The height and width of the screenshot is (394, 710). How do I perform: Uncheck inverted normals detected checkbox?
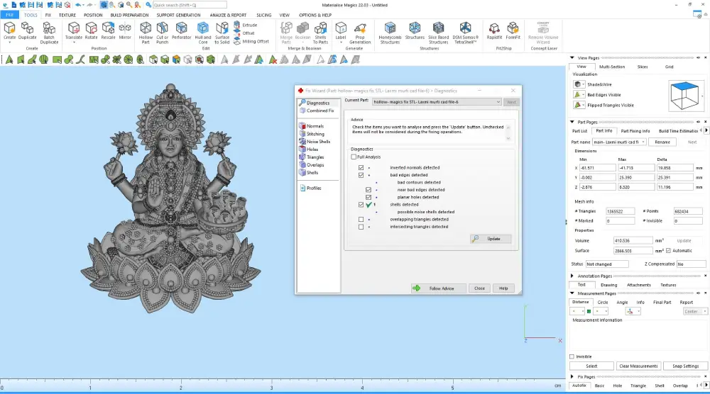361,168
